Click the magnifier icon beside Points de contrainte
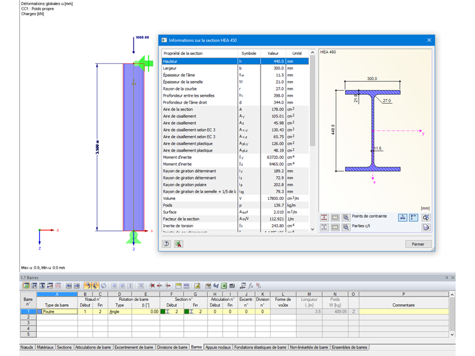Image resolution: width=475 pixels, height=356 pixels. tap(345, 217)
